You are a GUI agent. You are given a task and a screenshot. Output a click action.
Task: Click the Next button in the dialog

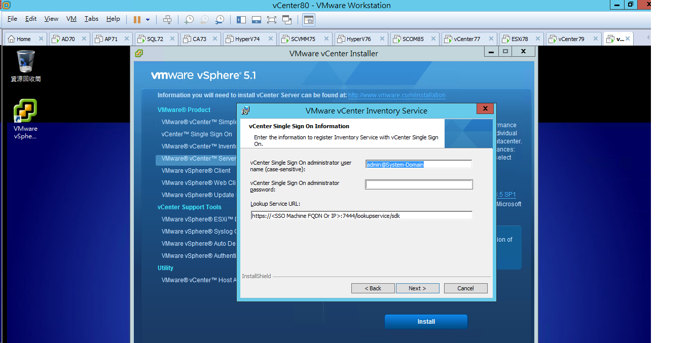417,288
